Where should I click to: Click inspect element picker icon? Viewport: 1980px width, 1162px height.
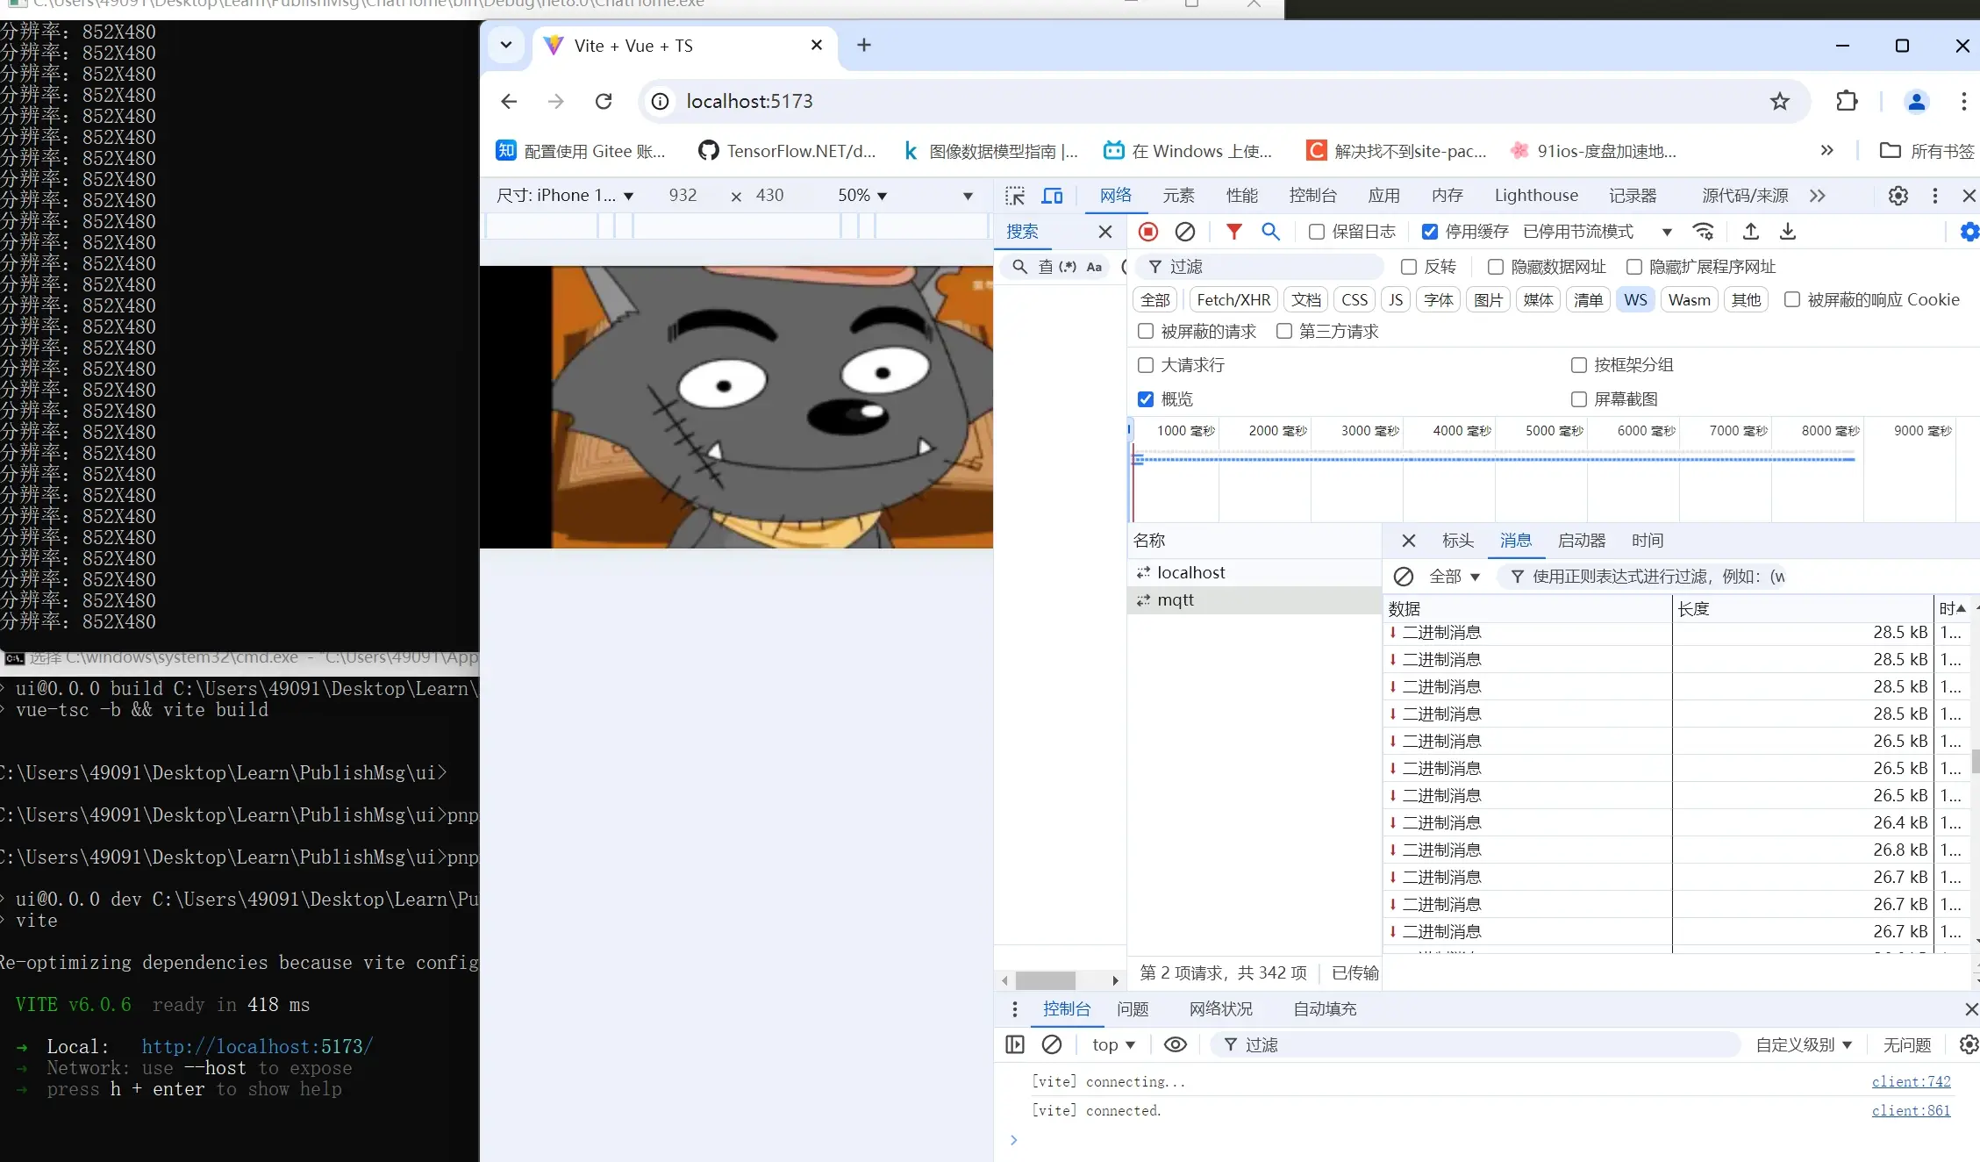click(1015, 196)
